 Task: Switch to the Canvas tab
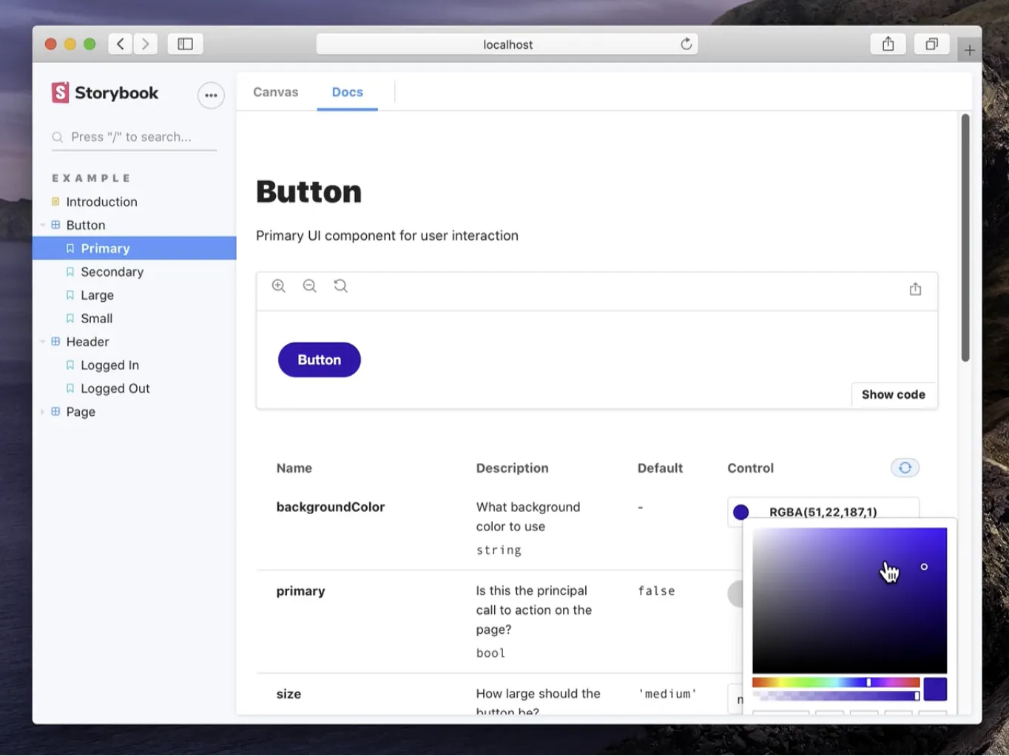275,92
